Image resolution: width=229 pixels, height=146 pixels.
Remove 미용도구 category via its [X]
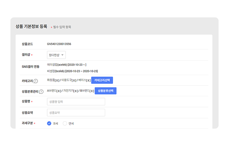(x=74, y=80)
